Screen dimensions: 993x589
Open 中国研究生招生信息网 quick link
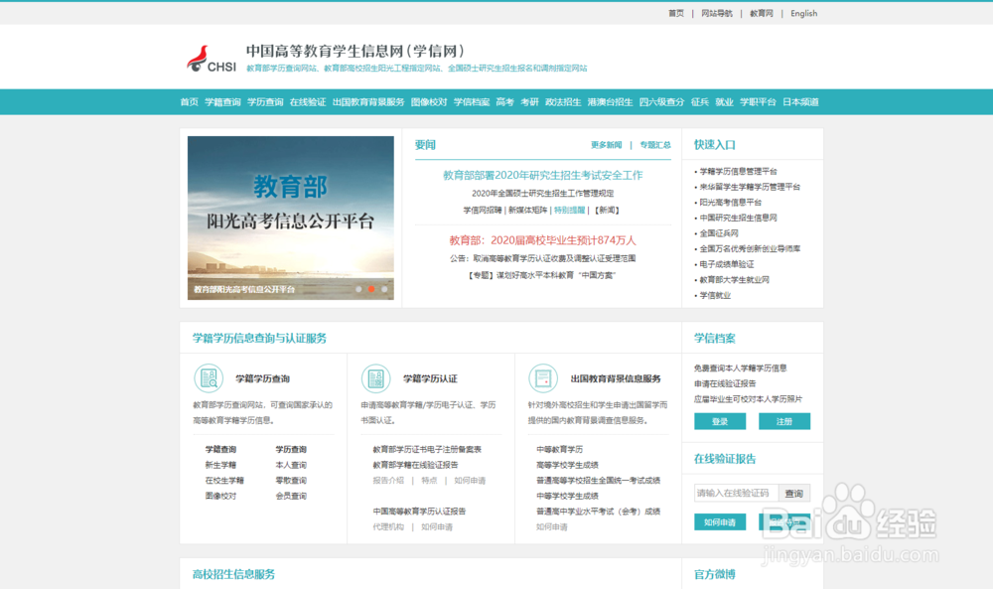coord(738,218)
